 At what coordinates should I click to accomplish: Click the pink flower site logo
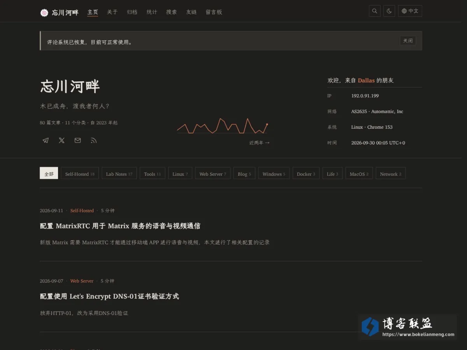click(x=44, y=12)
